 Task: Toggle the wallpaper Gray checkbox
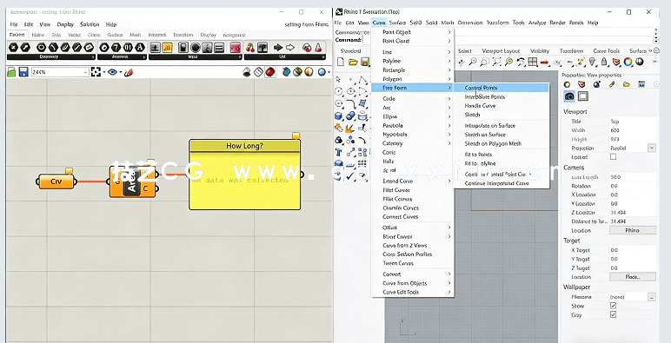click(x=614, y=314)
